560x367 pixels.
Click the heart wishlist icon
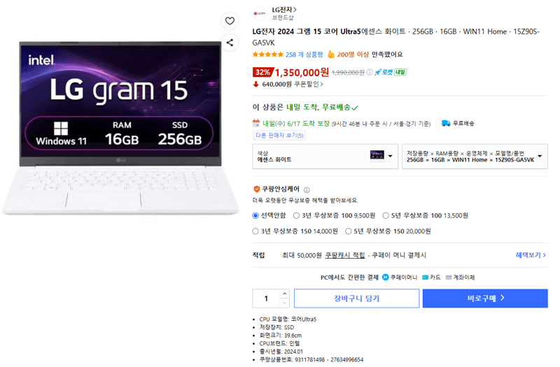click(x=230, y=21)
